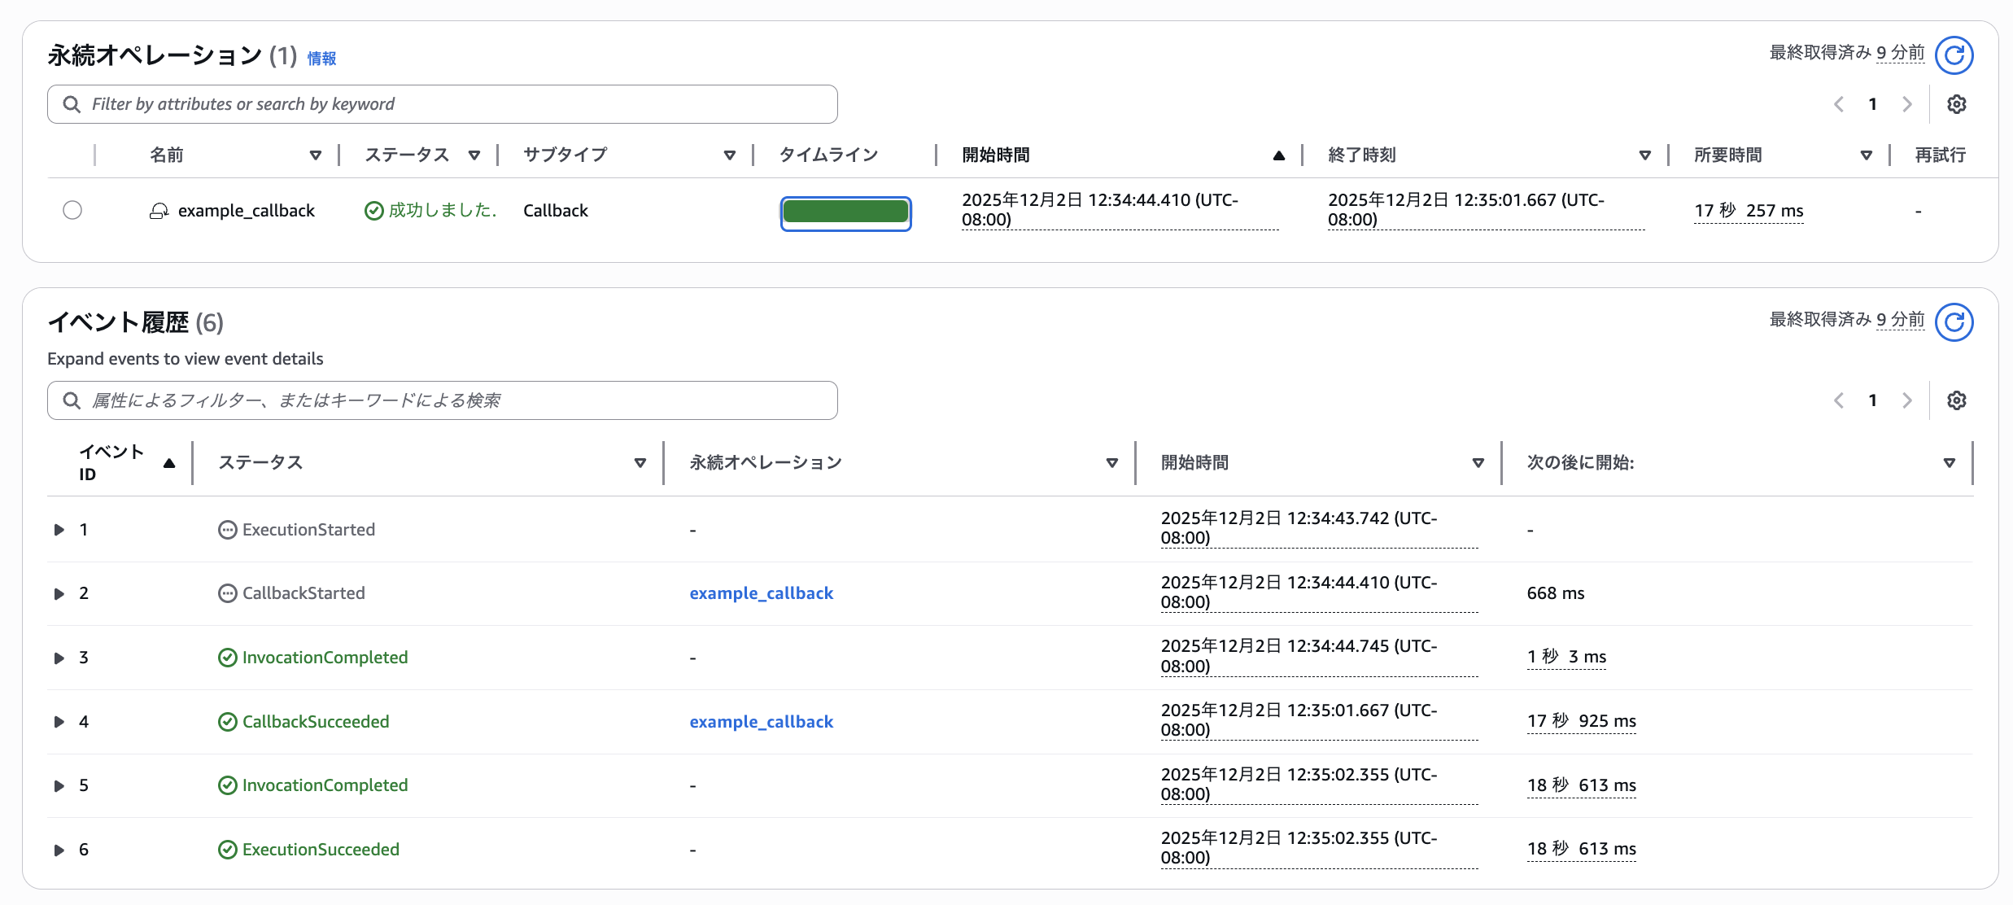Expand event 4 CallbackSucceeded row
The width and height of the screenshot is (2013, 905).
click(59, 722)
